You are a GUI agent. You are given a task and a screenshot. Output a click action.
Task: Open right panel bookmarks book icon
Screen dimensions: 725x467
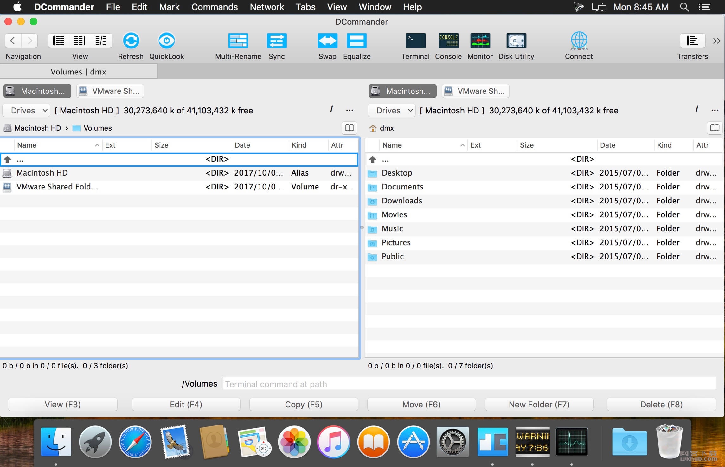(x=715, y=128)
